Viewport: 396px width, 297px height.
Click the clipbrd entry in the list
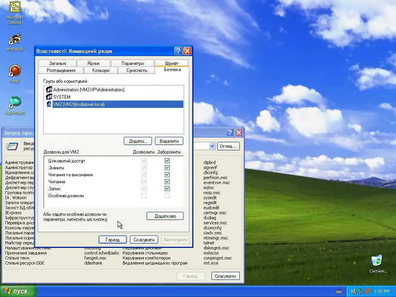[x=209, y=162]
